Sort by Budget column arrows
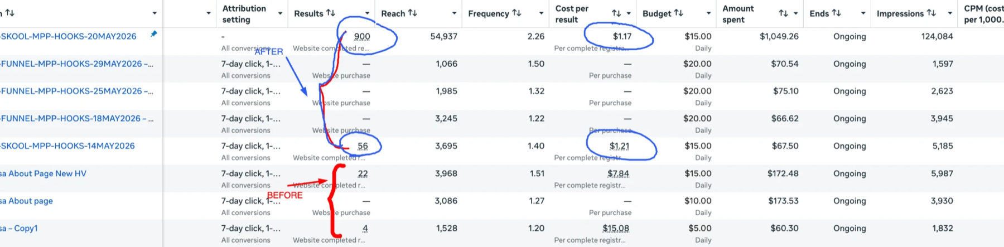This screenshot has width=1004, height=247. tap(678, 13)
